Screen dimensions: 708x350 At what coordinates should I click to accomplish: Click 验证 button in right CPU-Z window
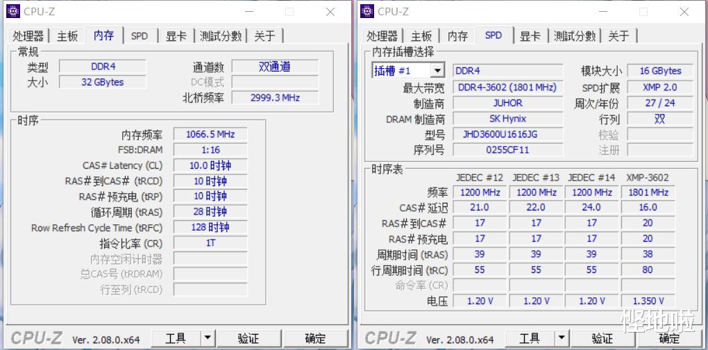click(602, 338)
